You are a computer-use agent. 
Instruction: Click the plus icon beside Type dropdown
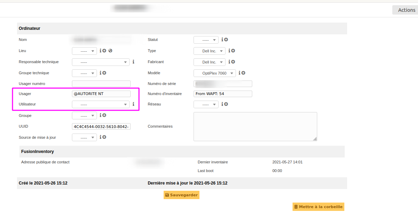click(233, 51)
